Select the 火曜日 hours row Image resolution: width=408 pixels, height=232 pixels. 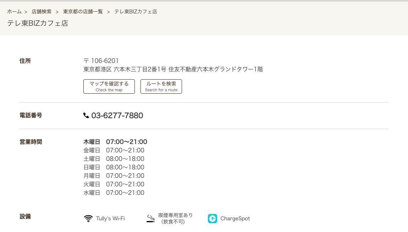pos(114,184)
